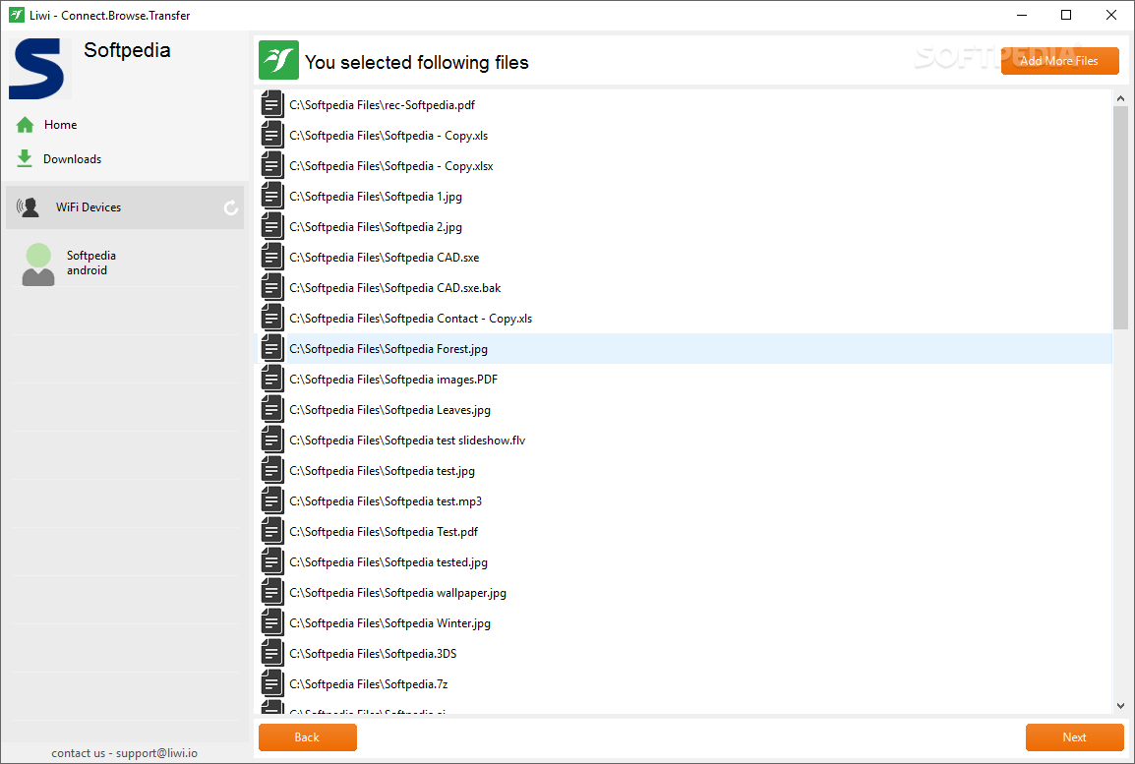Click the file icon for Softpedia.7z
1135x764 pixels.
(272, 683)
